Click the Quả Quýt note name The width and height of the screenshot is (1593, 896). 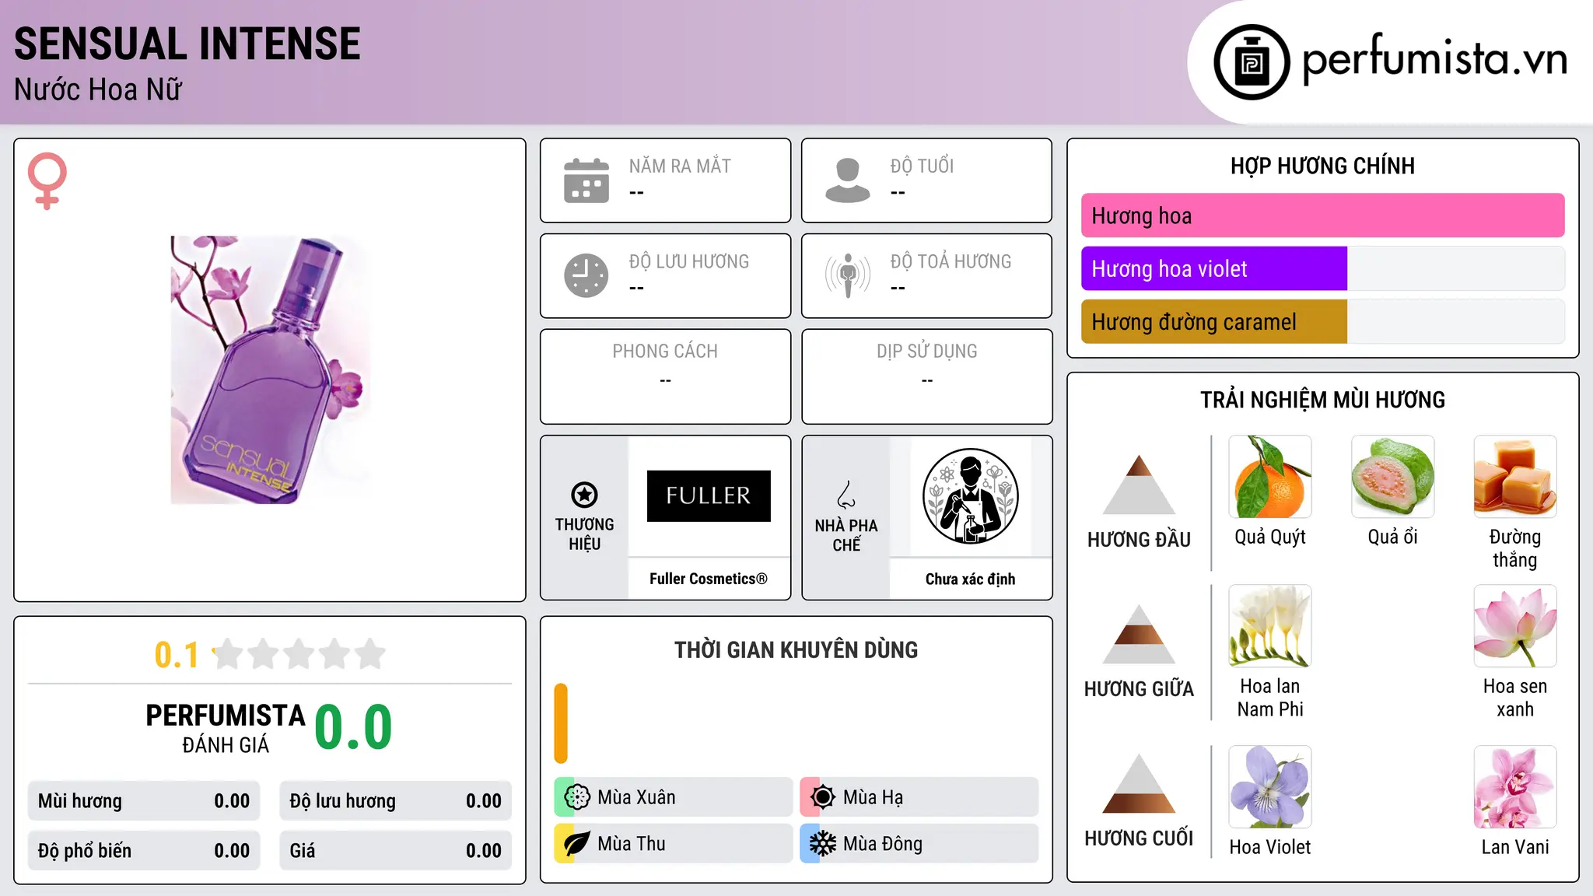point(1270,537)
